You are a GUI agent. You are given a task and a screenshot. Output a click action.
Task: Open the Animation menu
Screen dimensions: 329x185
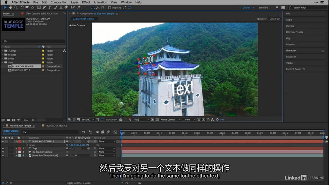click(x=100, y=2)
